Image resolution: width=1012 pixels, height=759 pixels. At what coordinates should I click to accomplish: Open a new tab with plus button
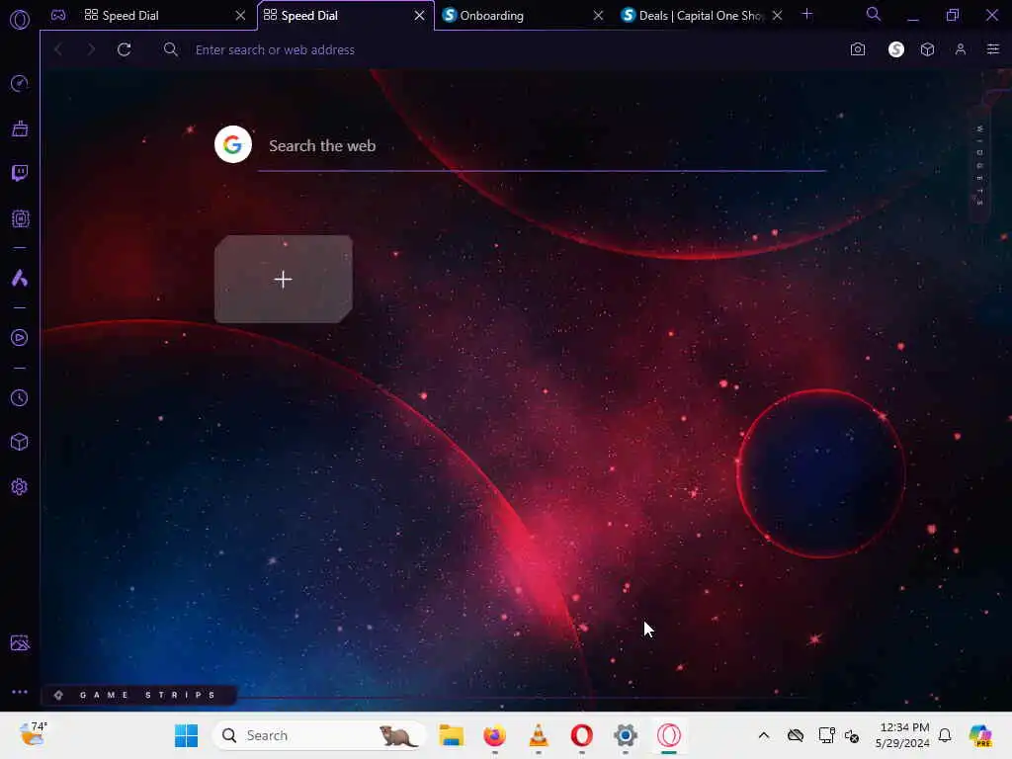coord(806,14)
